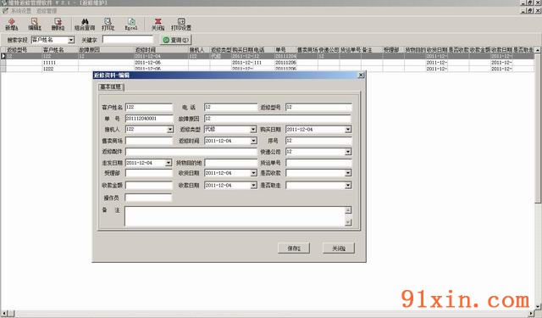
Task: Open the 购买日期 date dropdown
Action: point(348,130)
